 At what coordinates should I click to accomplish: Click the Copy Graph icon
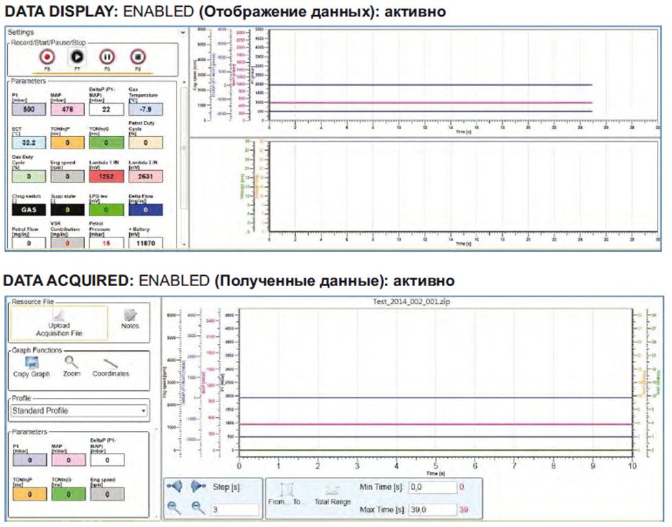point(30,362)
